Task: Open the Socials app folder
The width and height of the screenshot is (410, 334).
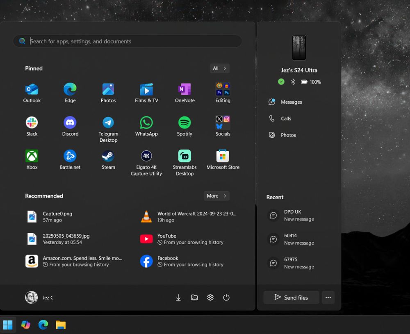Action: click(223, 126)
